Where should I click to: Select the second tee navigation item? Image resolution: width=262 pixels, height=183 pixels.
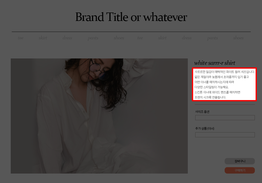[140, 38]
